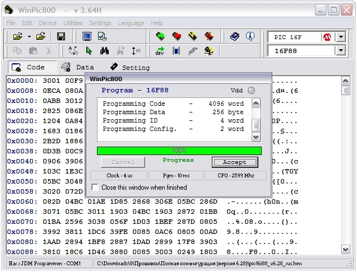
Task: Click the green Read chip icon
Action: tap(160, 36)
